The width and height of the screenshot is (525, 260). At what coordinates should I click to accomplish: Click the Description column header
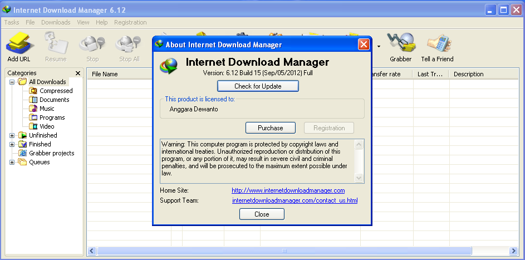(x=484, y=74)
